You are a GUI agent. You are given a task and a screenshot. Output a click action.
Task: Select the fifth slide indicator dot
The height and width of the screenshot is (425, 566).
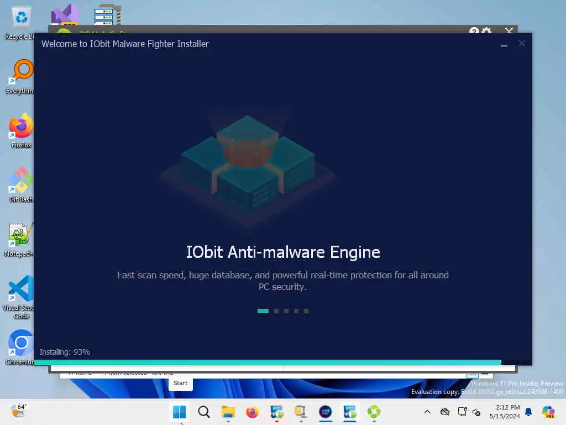[x=306, y=311]
